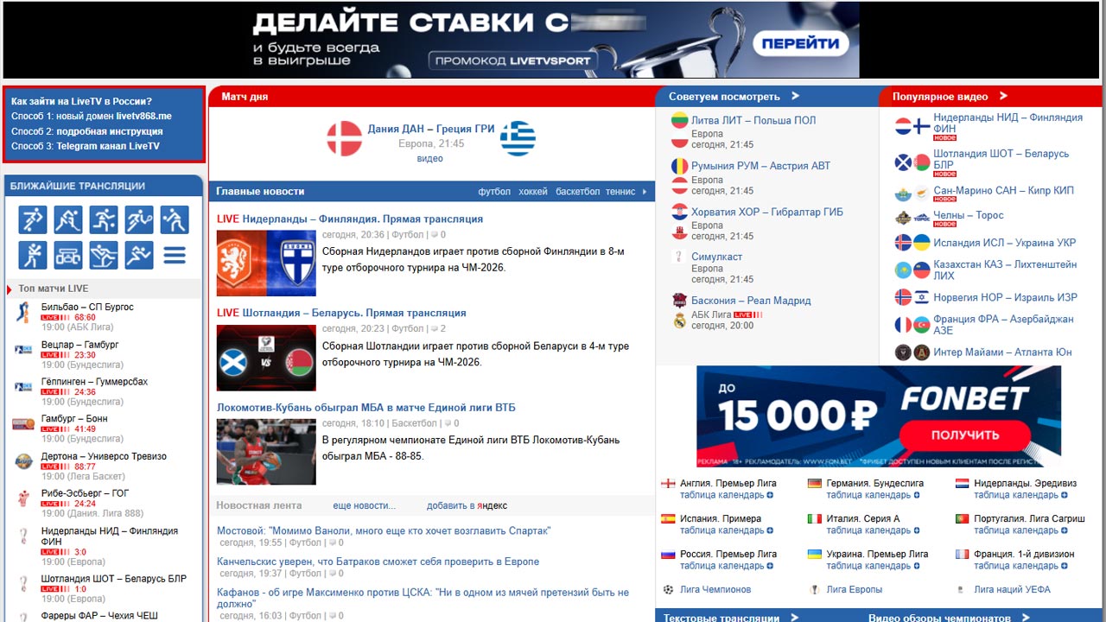Select the motorsport racing car icon

pyautogui.click(x=68, y=255)
